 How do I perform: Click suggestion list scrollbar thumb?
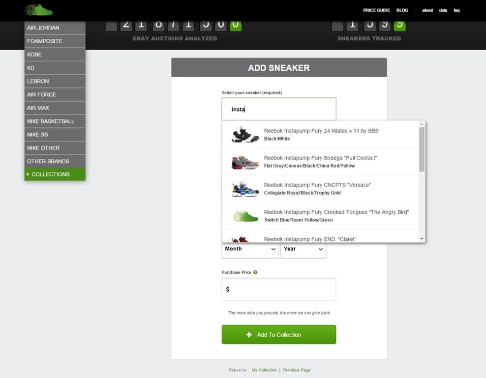tap(422, 149)
